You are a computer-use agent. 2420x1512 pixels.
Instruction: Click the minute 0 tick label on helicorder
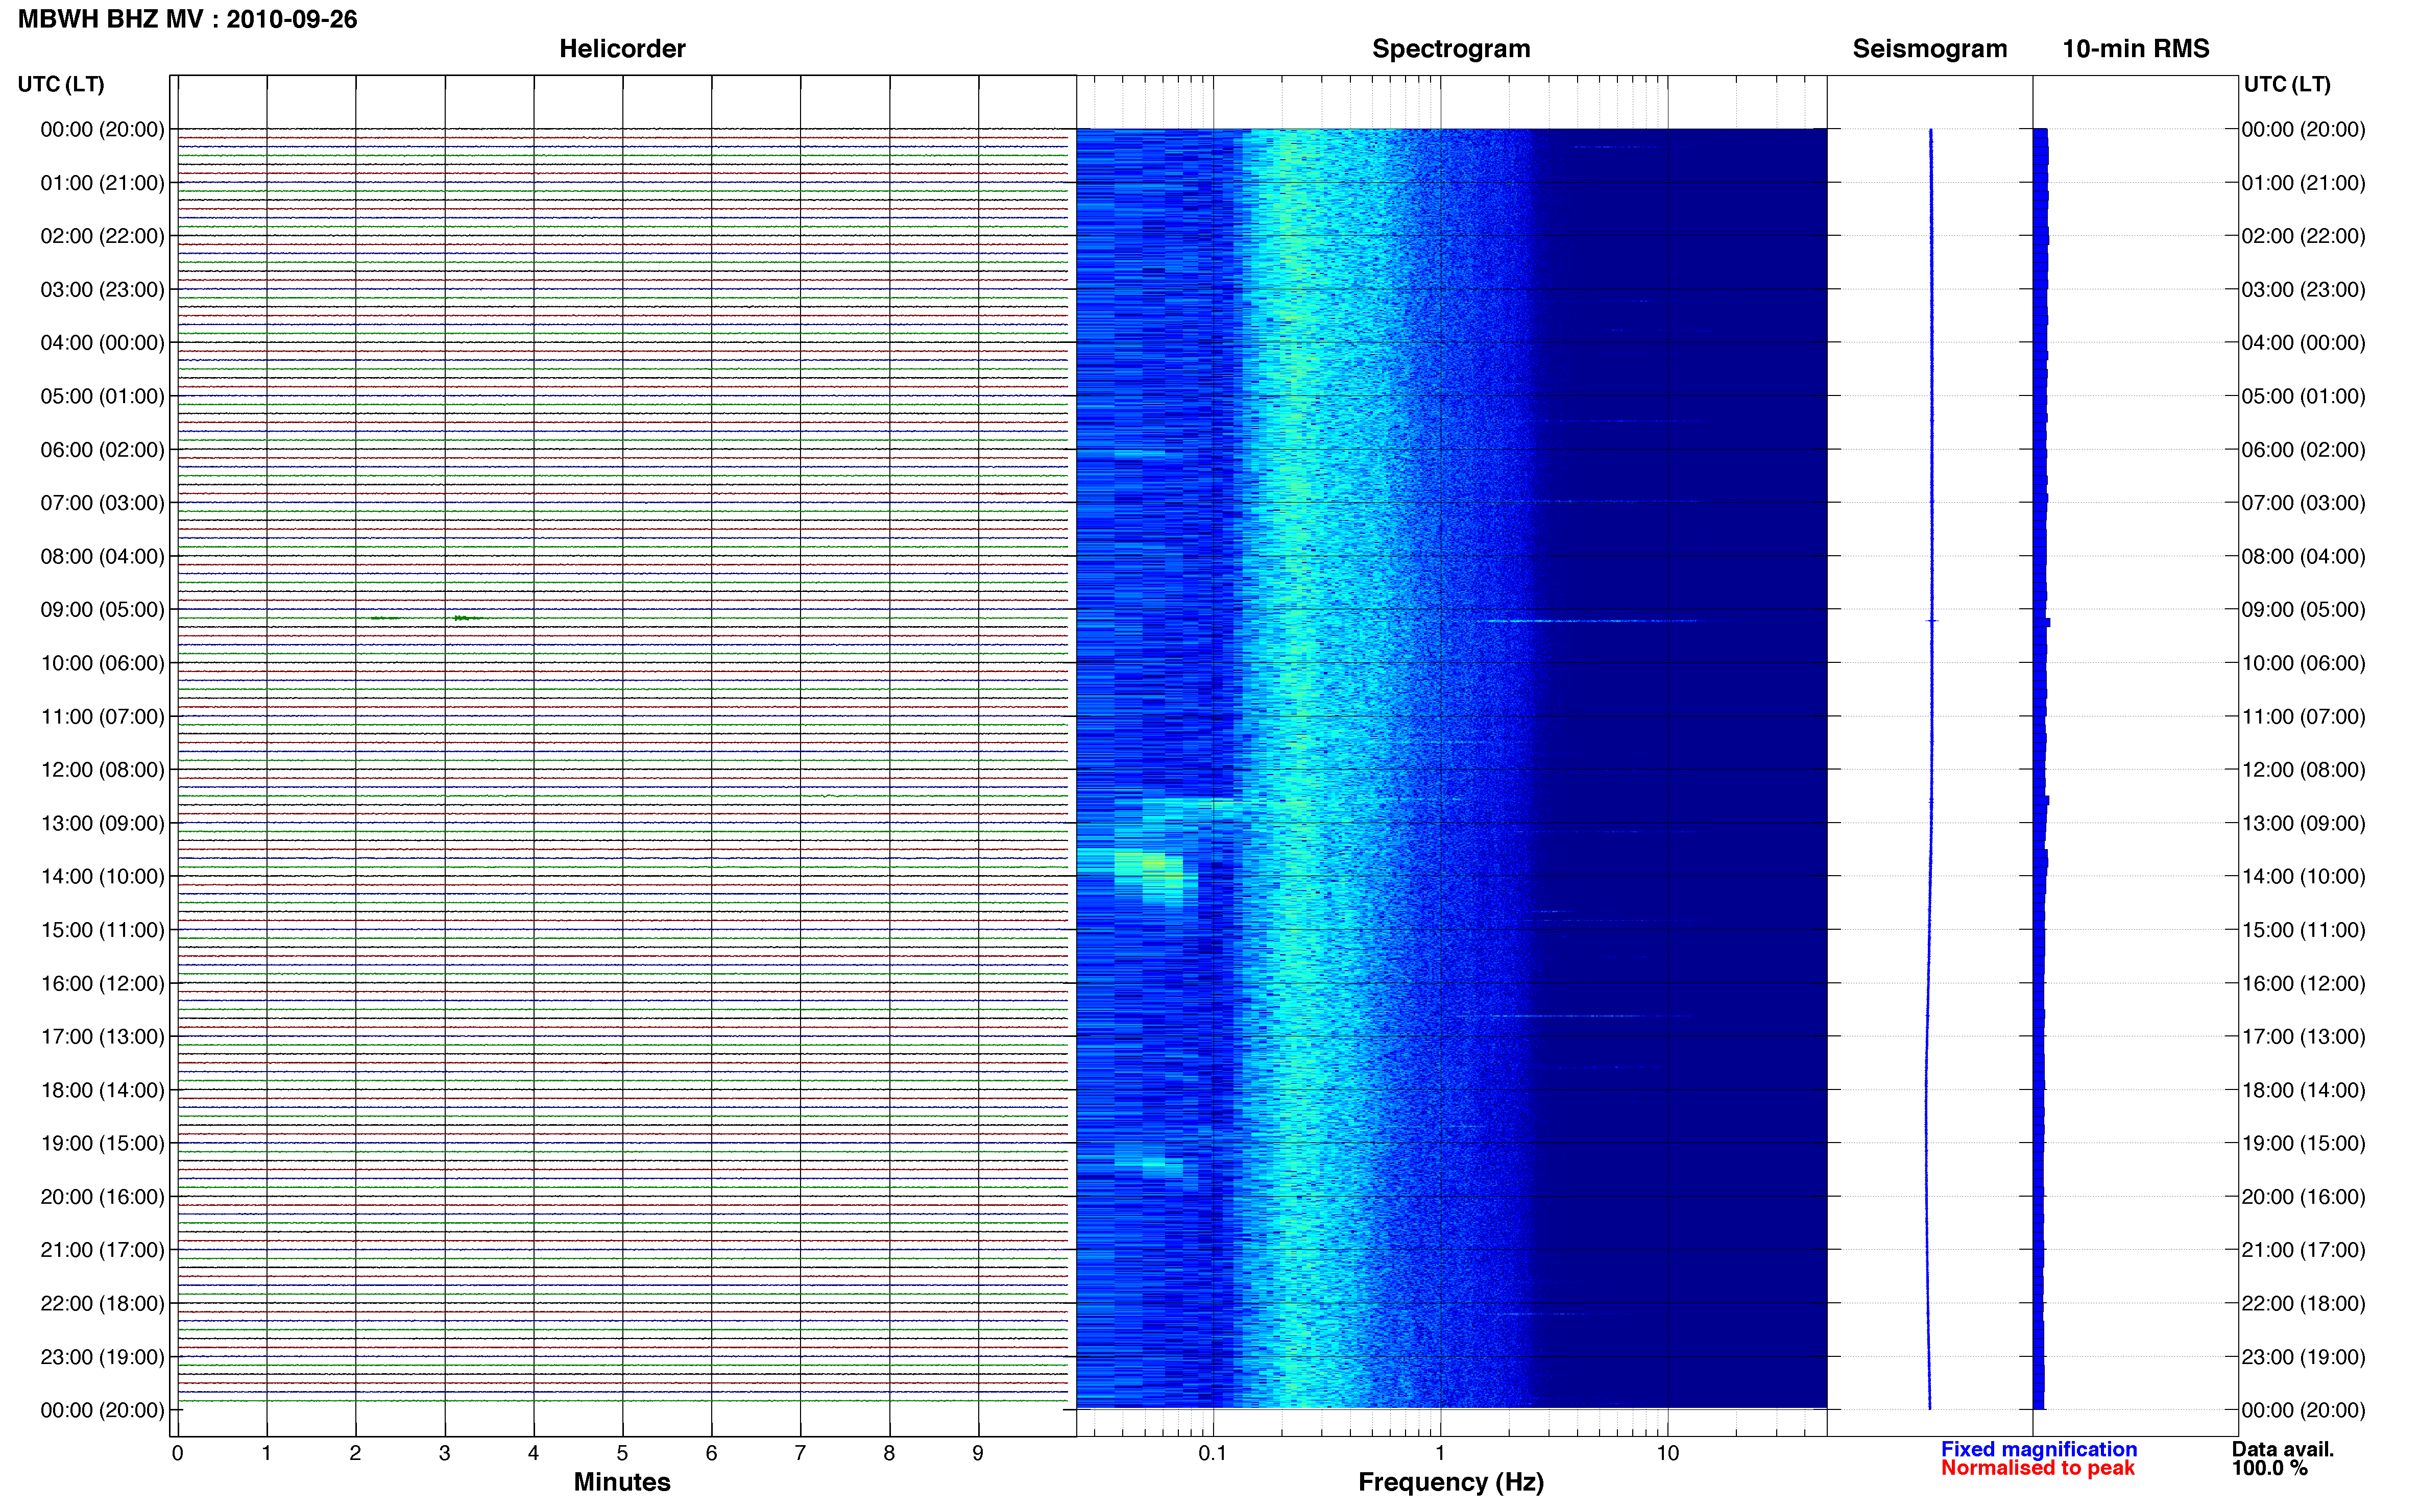point(177,1453)
